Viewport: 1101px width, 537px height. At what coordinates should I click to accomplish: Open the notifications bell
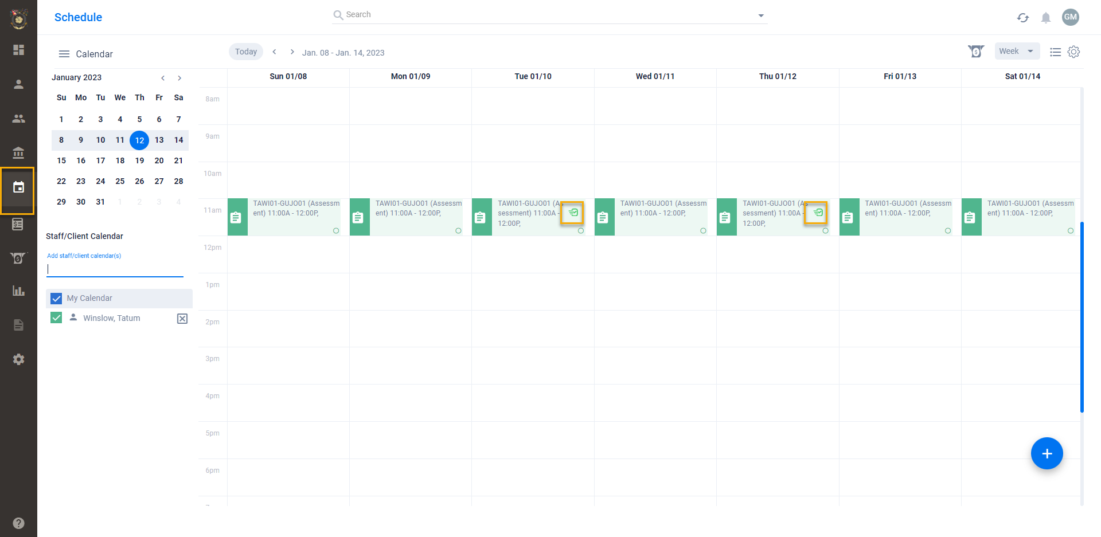[1045, 18]
